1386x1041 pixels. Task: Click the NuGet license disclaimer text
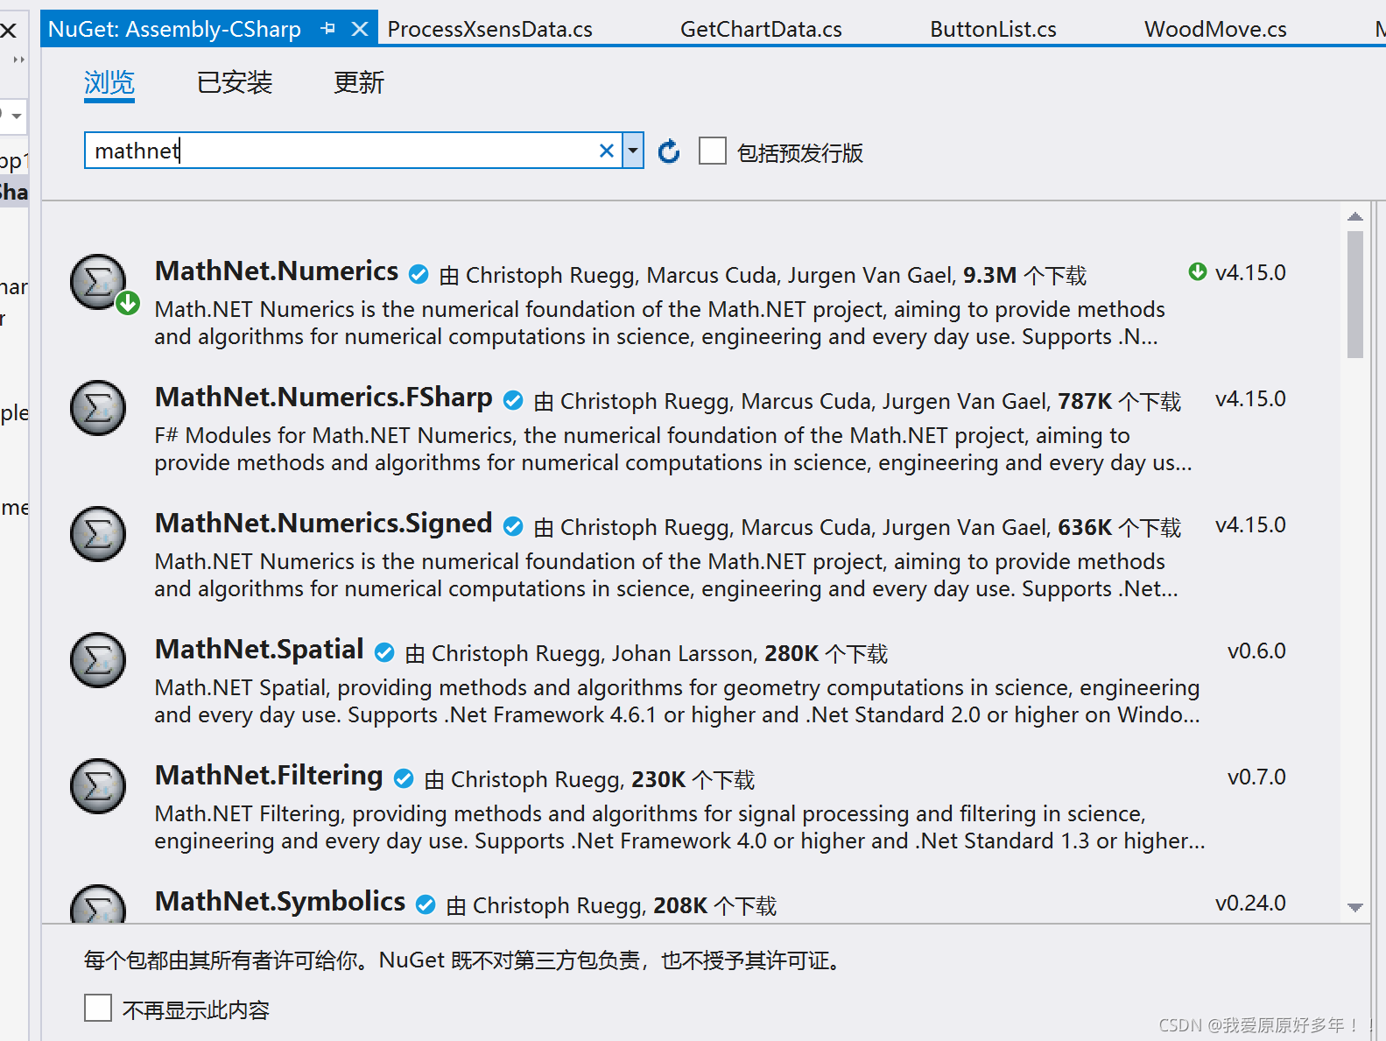point(466,960)
